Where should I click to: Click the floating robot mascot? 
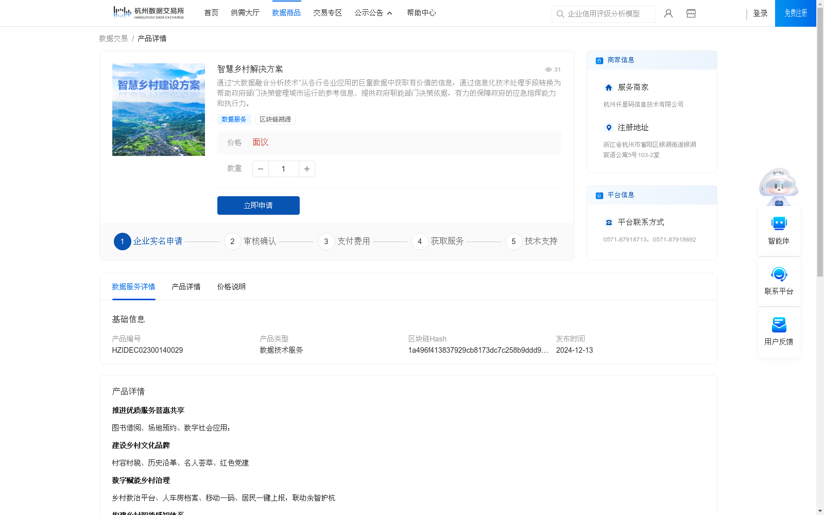779,186
